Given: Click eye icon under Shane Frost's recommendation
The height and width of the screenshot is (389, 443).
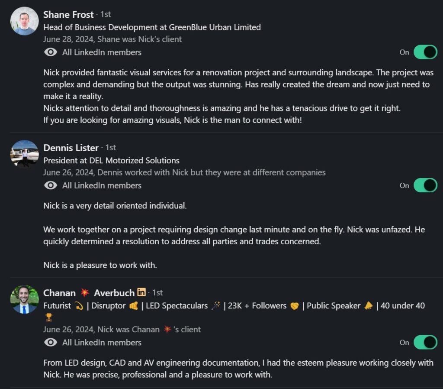Looking at the screenshot, I should (51, 52).
